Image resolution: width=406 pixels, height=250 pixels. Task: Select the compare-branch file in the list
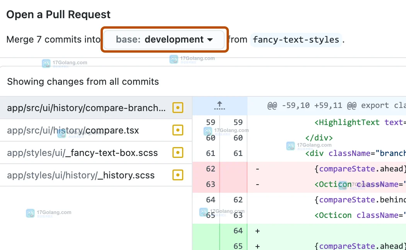[x=96, y=108]
